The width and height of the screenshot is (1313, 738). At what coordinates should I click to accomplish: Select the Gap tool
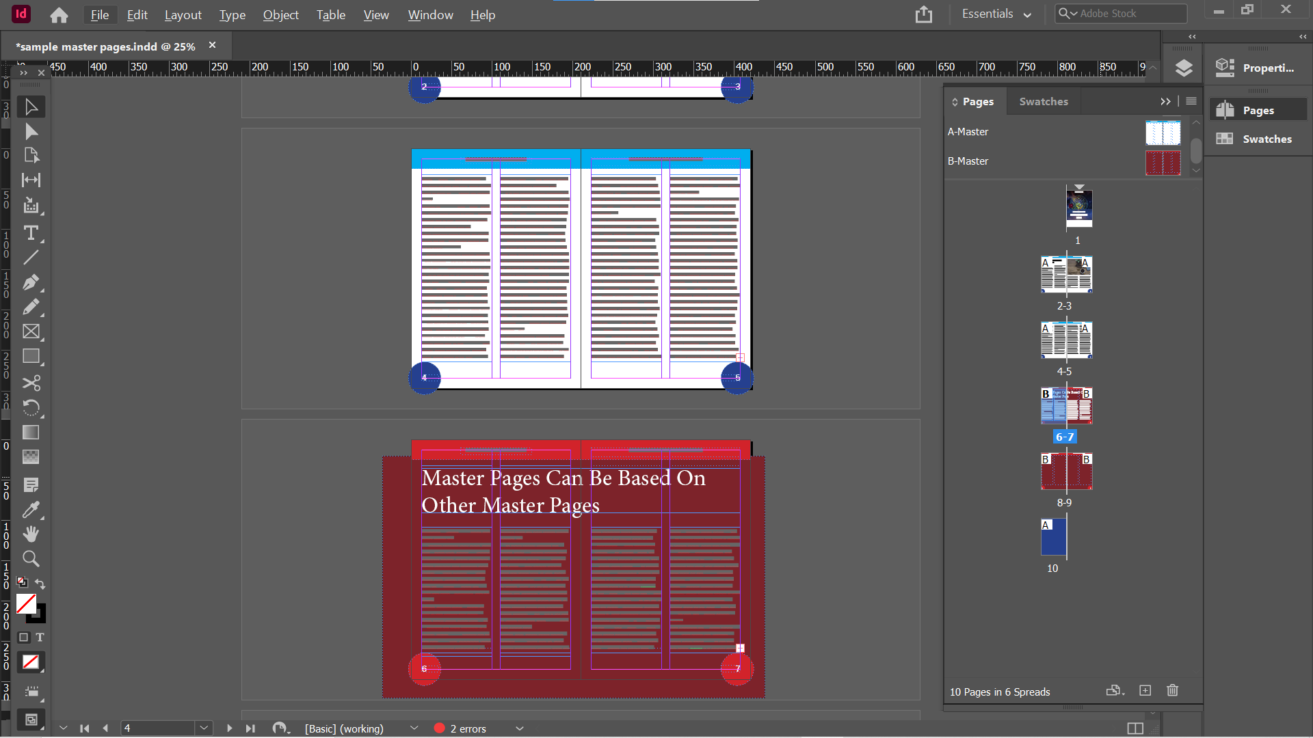pos(31,180)
